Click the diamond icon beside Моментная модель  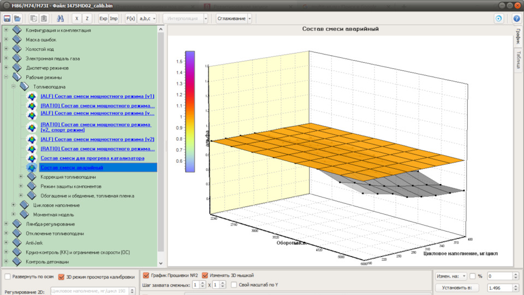pyautogui.click(x=24, y=214)
